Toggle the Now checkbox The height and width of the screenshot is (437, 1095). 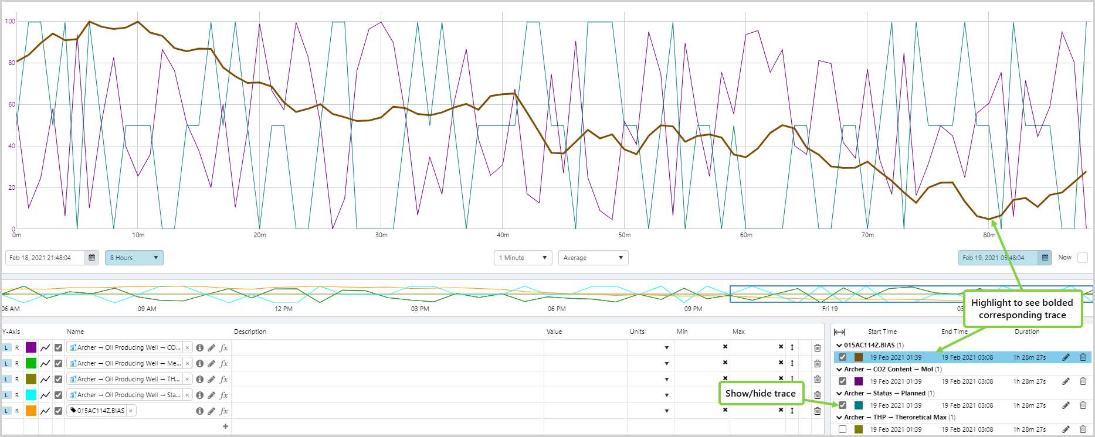[x=1082, y=258]
